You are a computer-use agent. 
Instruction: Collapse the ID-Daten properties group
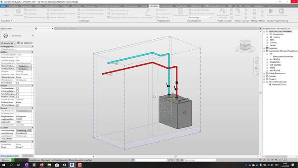(x=32, y=127)
